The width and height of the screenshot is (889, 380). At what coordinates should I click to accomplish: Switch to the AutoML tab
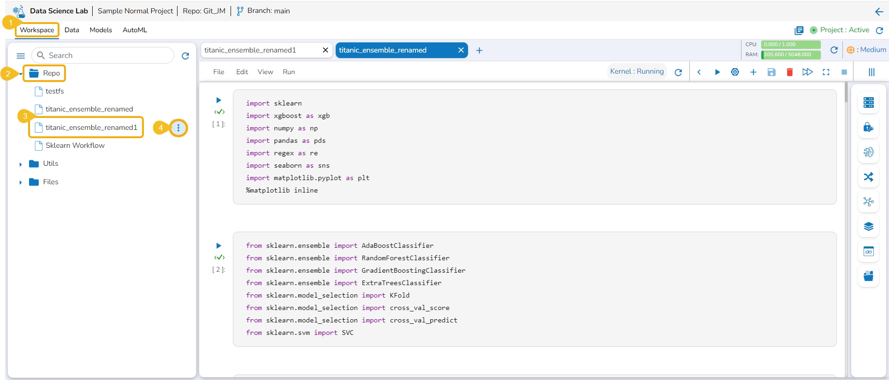[135, 30]
